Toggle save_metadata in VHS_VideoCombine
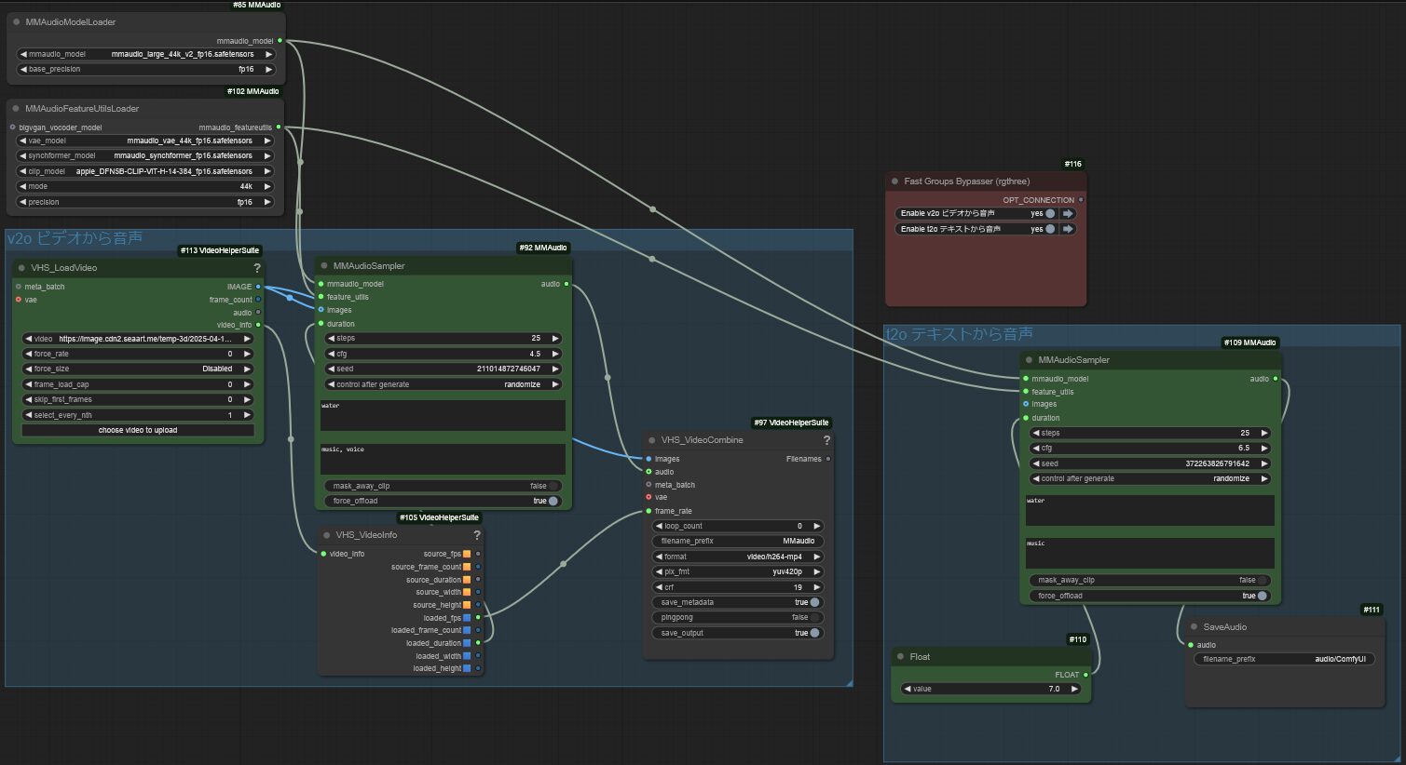 pos(814,602)
